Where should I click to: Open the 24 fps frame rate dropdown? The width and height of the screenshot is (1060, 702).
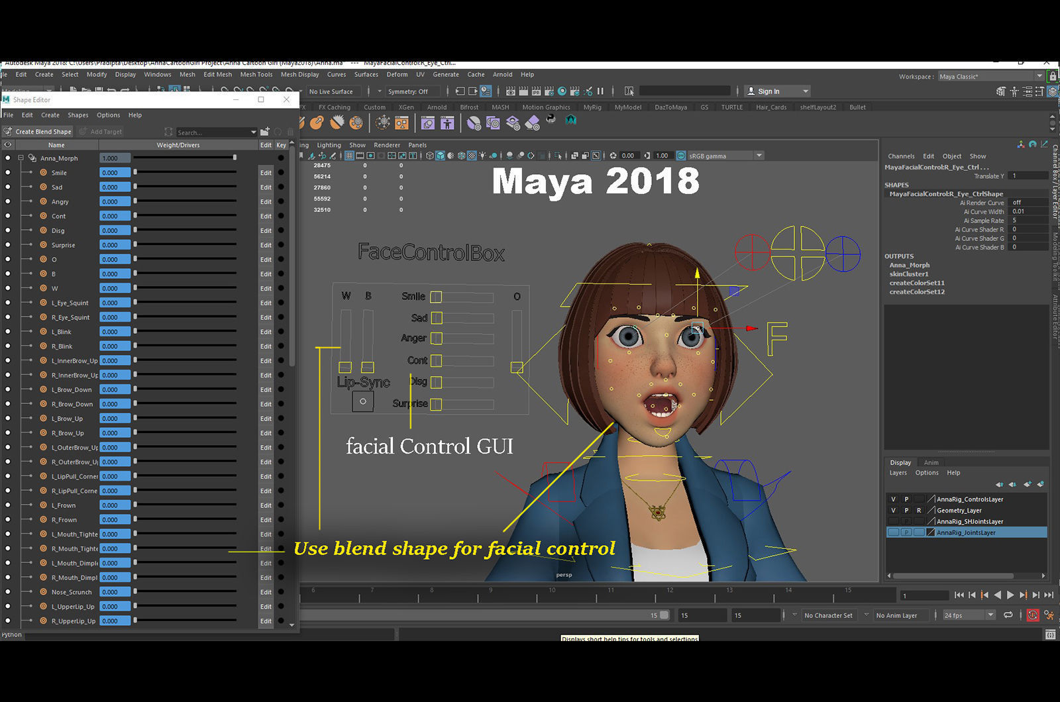[x=970, y=615]
